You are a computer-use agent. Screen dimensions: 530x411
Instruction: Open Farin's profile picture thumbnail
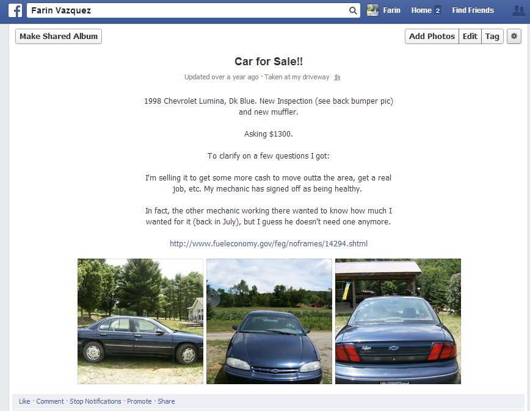click(372, 10)
